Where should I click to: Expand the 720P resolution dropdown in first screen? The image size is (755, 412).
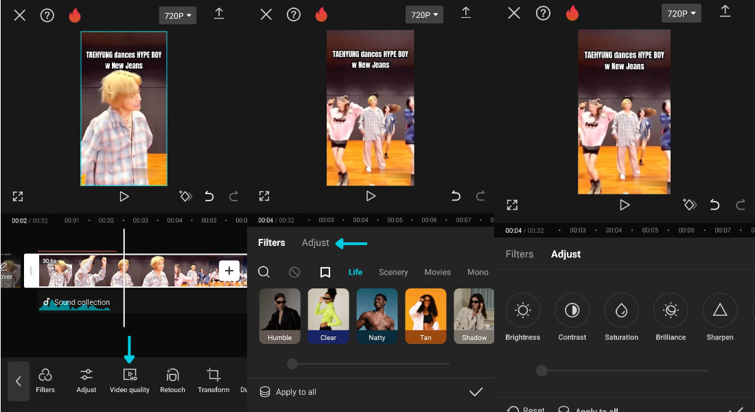tap(178, 15)
